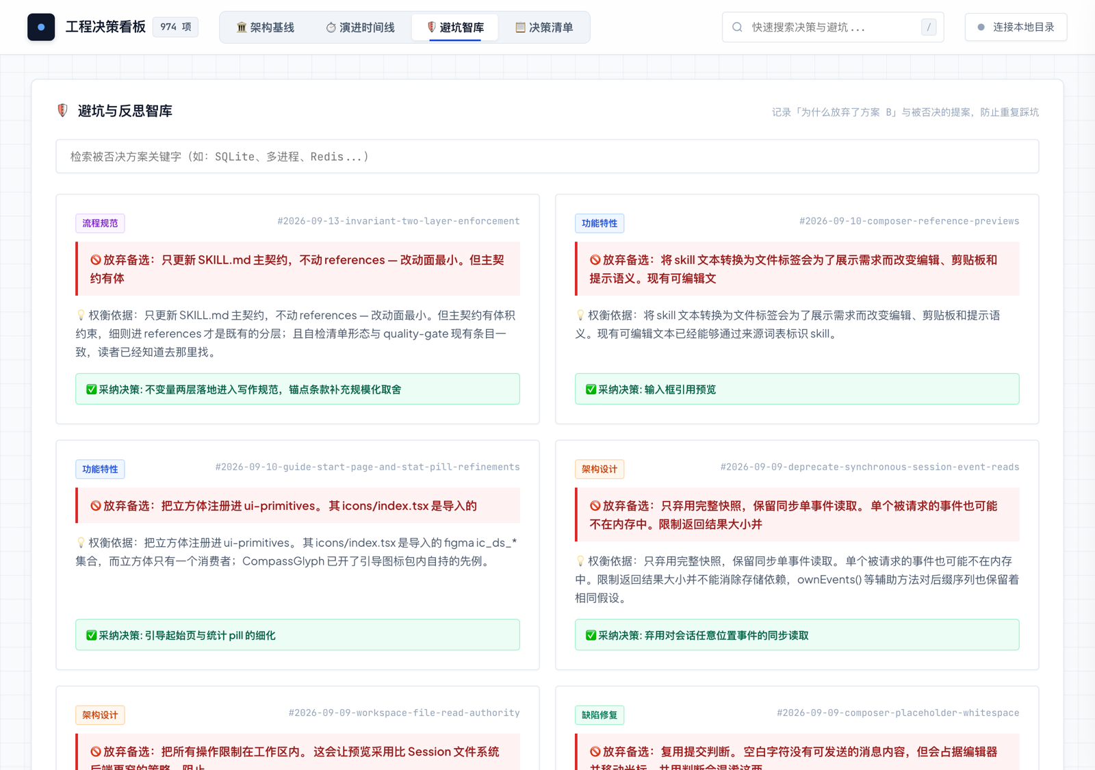Viewport: 1095px width, 770px height.
Task: Click 架构设计 tag on deprecate-synchronous card
Action: [x=600, y=469]
